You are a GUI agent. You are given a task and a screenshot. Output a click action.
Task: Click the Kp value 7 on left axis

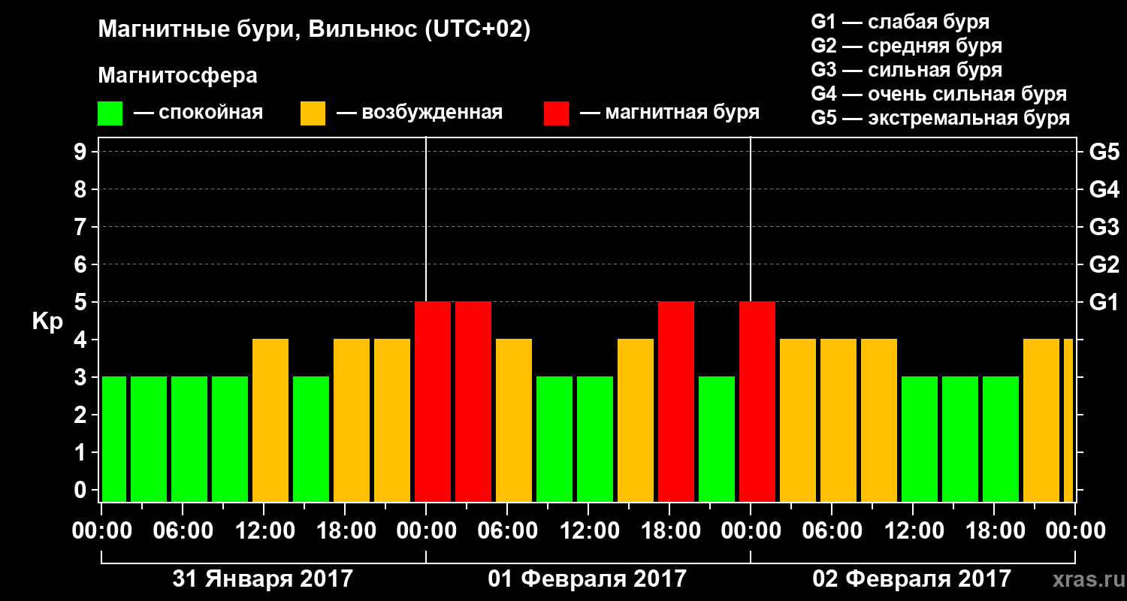(81, 227)
